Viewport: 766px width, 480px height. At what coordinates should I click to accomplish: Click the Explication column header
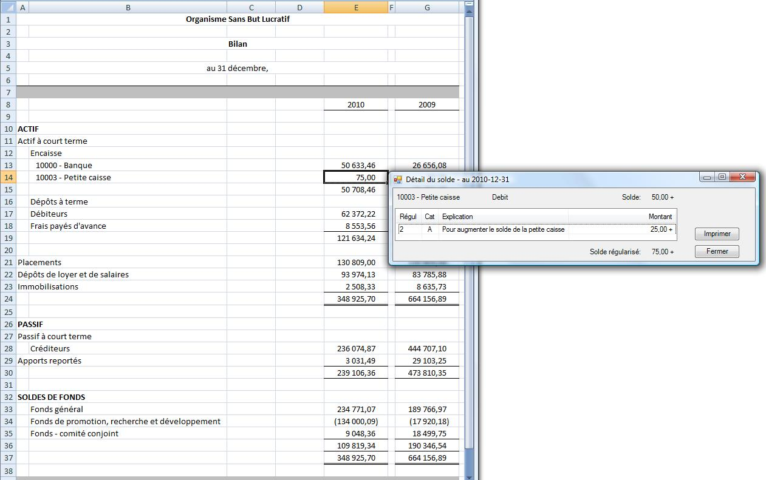504,217
